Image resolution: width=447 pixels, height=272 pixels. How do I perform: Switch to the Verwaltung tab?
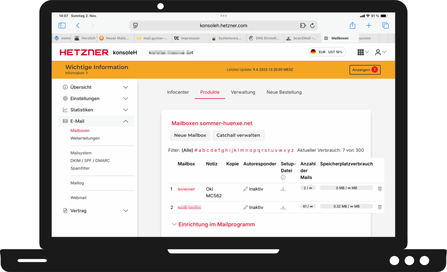pyautogui.click(x=243, y=92)
